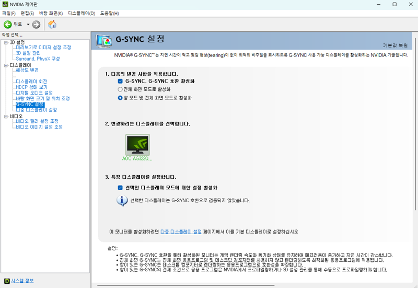Open the 파일(F) menu
The height and width of the screenshot is (288, 418).
point(9,14)
